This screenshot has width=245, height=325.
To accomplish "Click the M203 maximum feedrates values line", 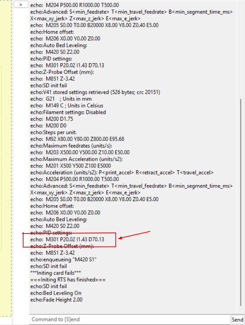I will pyautogui.click(x=80, y=152).
